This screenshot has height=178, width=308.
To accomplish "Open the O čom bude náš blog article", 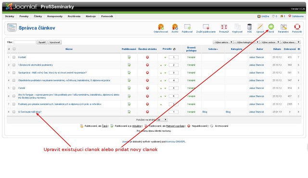I will tap(30, 112).
